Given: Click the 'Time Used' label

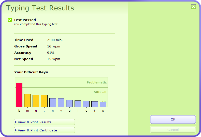Looking at the screenshot, I should click(x=24, y=40).
